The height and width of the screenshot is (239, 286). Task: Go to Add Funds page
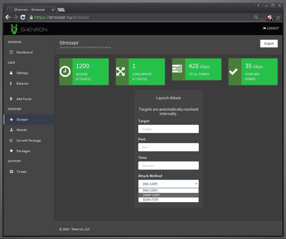29,99
